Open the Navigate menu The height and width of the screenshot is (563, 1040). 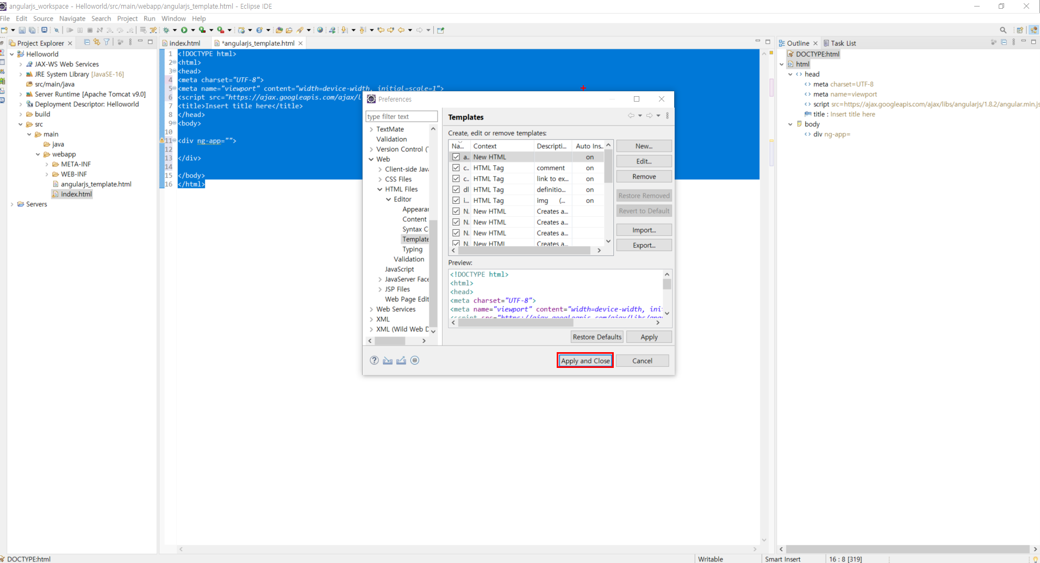(x=72, y=18)
